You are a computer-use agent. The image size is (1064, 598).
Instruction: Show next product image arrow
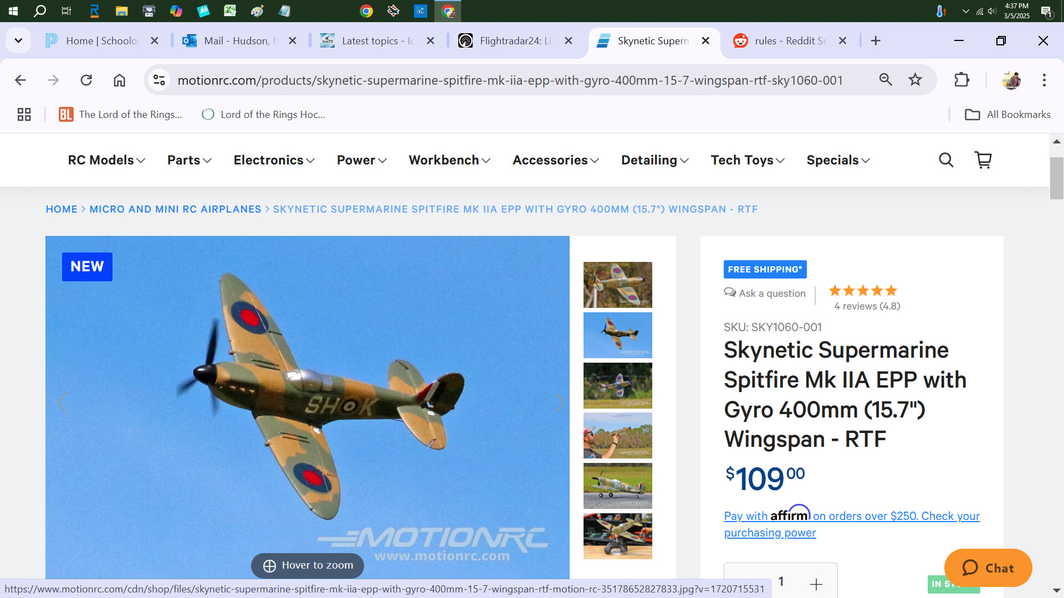coord(560,403)
